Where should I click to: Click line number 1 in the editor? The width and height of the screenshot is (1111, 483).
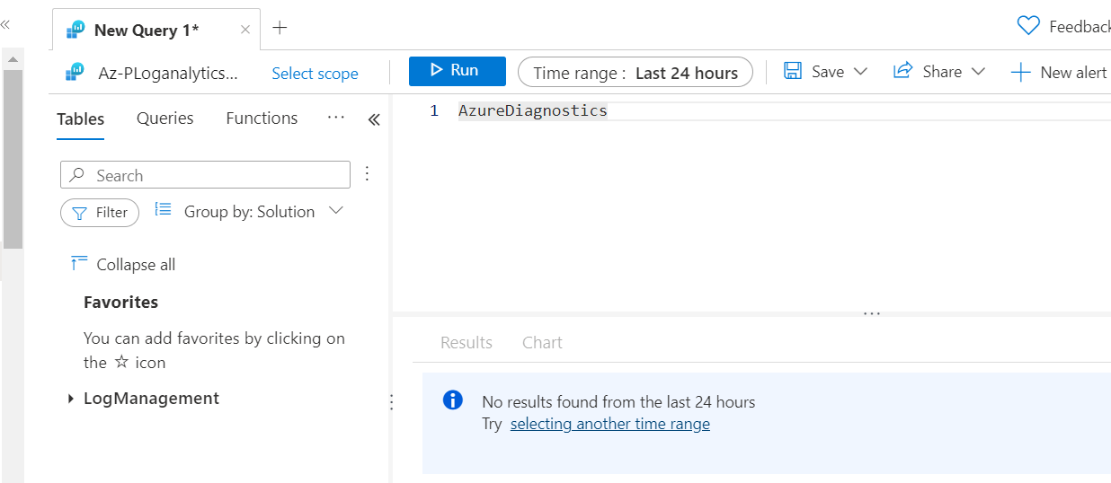(x=434, y=111)
